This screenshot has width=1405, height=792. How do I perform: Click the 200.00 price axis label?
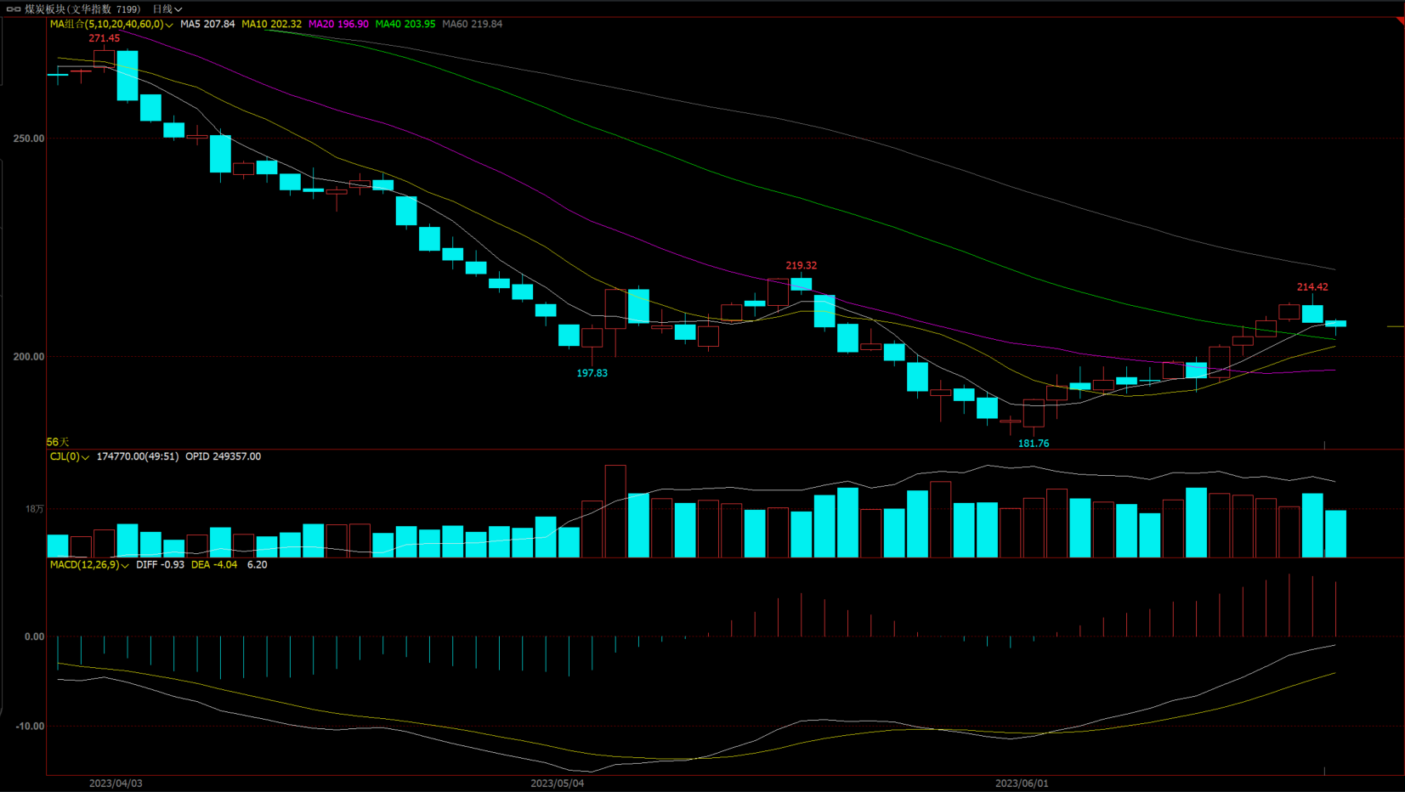[29, 357]
